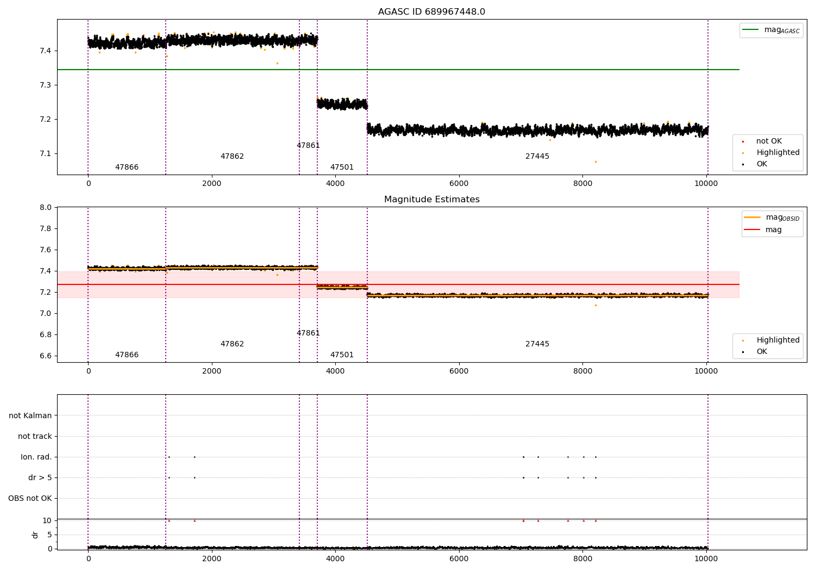
Task: Click observation label 47501 in top plot
Action: 342,167
